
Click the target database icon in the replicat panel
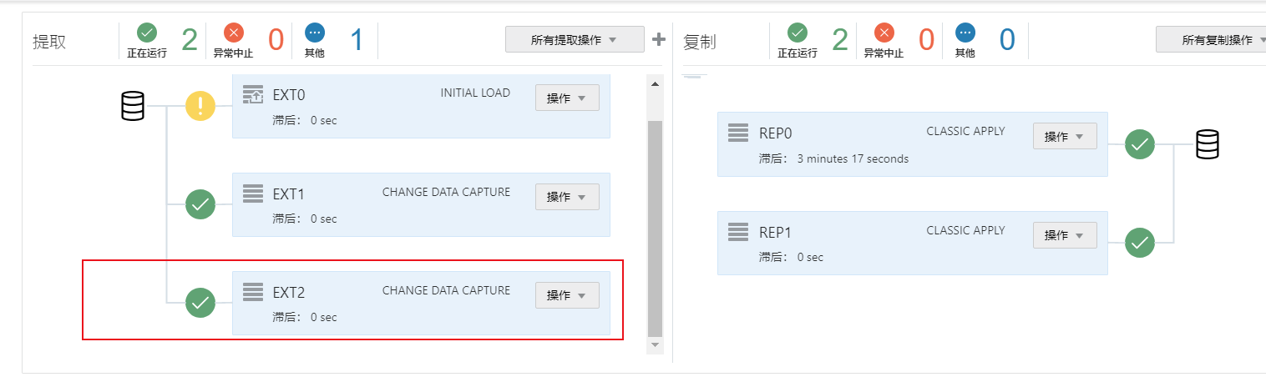point(1206,144)
